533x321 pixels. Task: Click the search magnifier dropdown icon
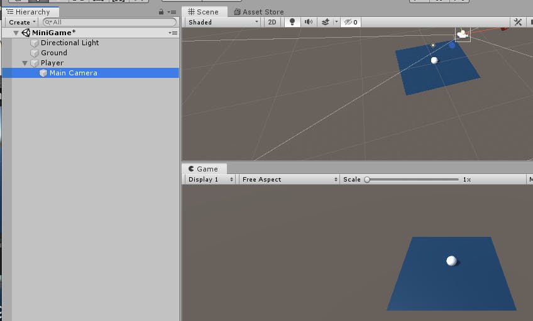point(48,22)
